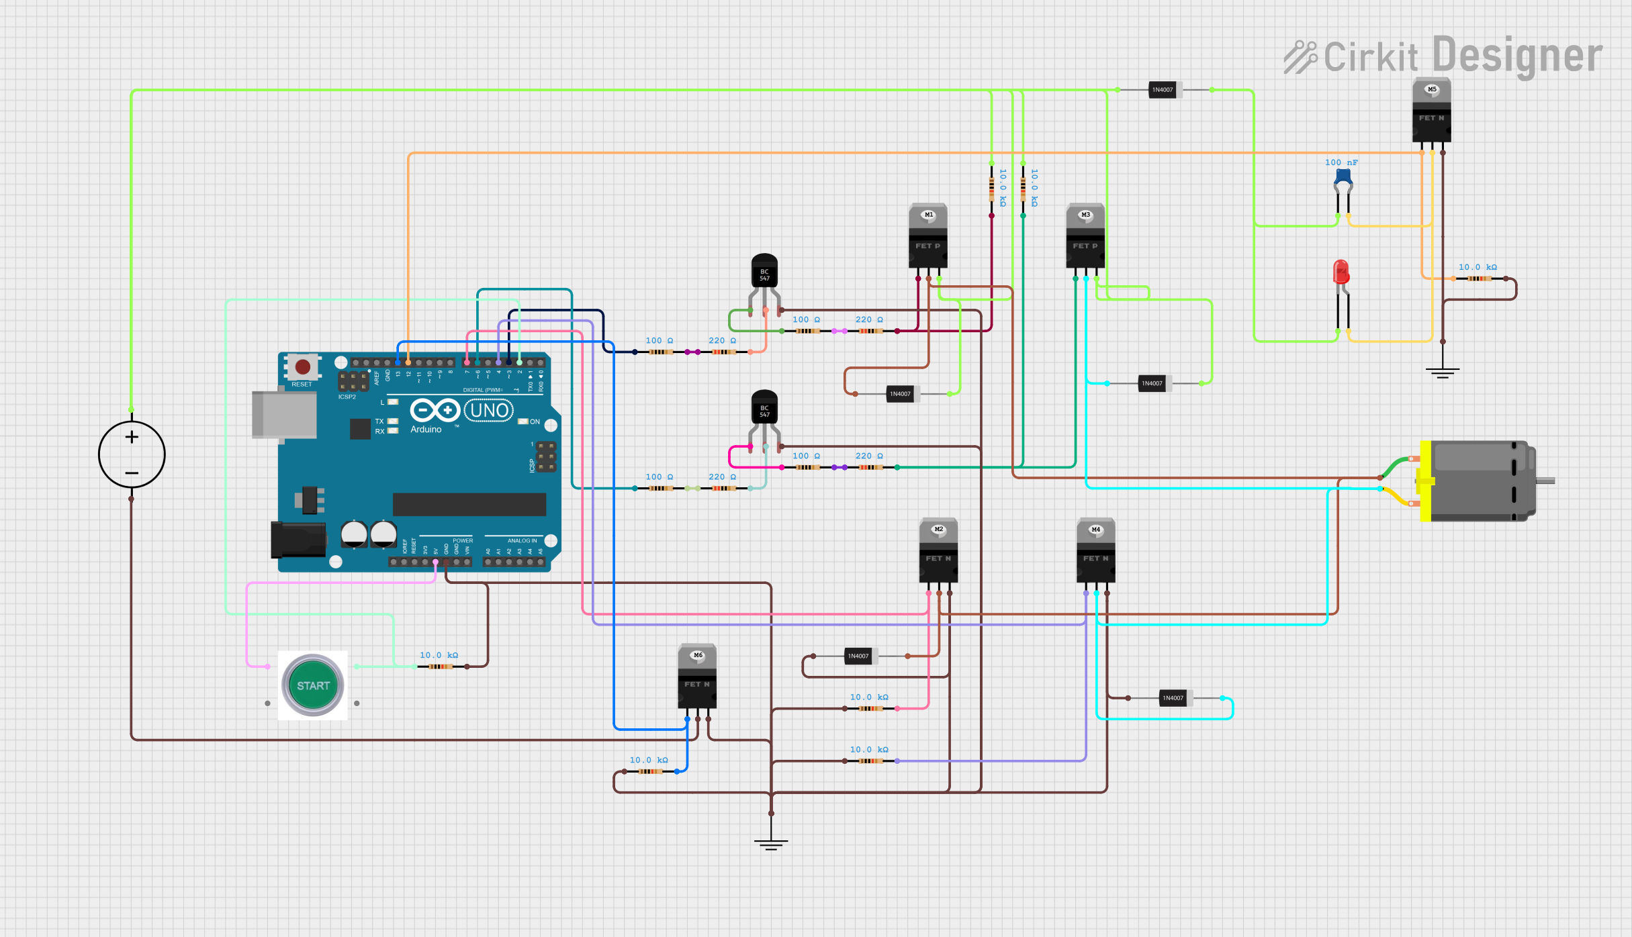Click the Cirkit Designer logo
Image resolution: width=1632 pixels, height=937 pixels.
point(1443,56)
